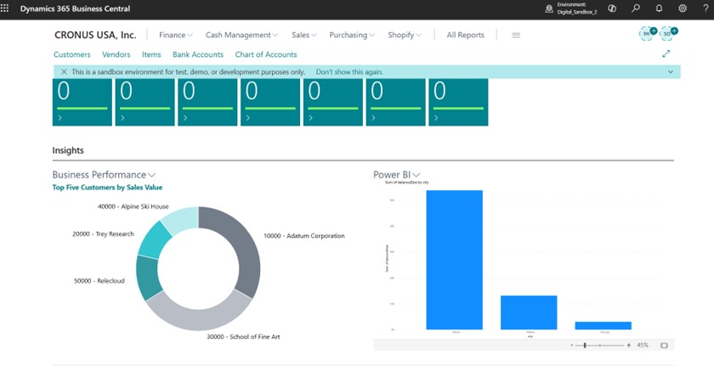Open the help question mark
The width and height of the screenshot is (714, 371).
coord(705,8)
